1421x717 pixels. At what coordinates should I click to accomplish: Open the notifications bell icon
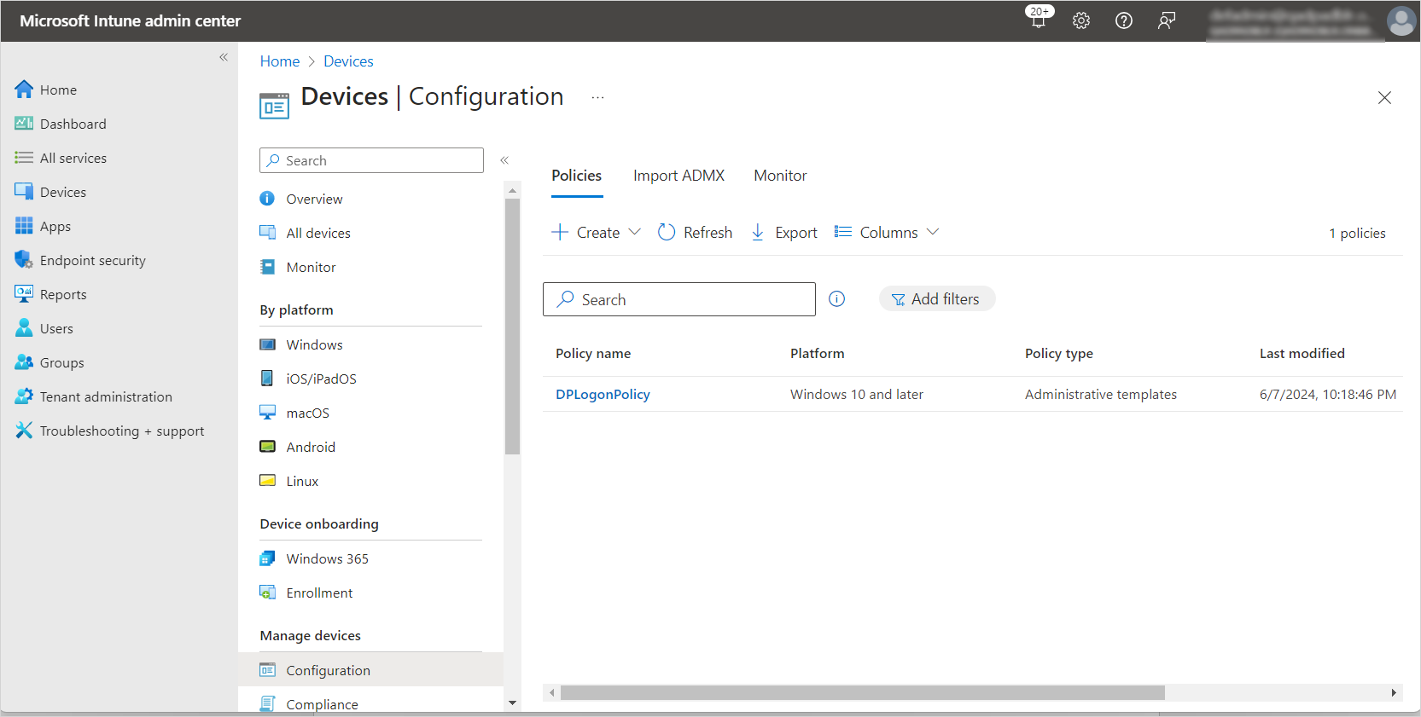[x=1039, y=20]
